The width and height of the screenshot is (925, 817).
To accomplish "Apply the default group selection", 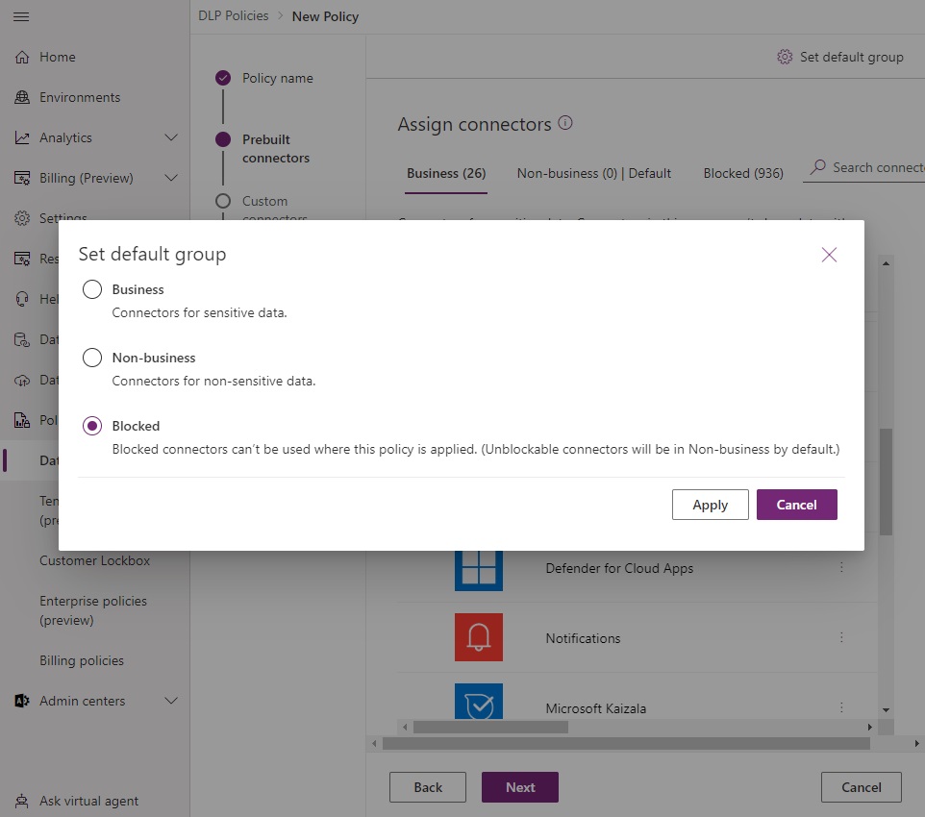I will click(710, 504).
